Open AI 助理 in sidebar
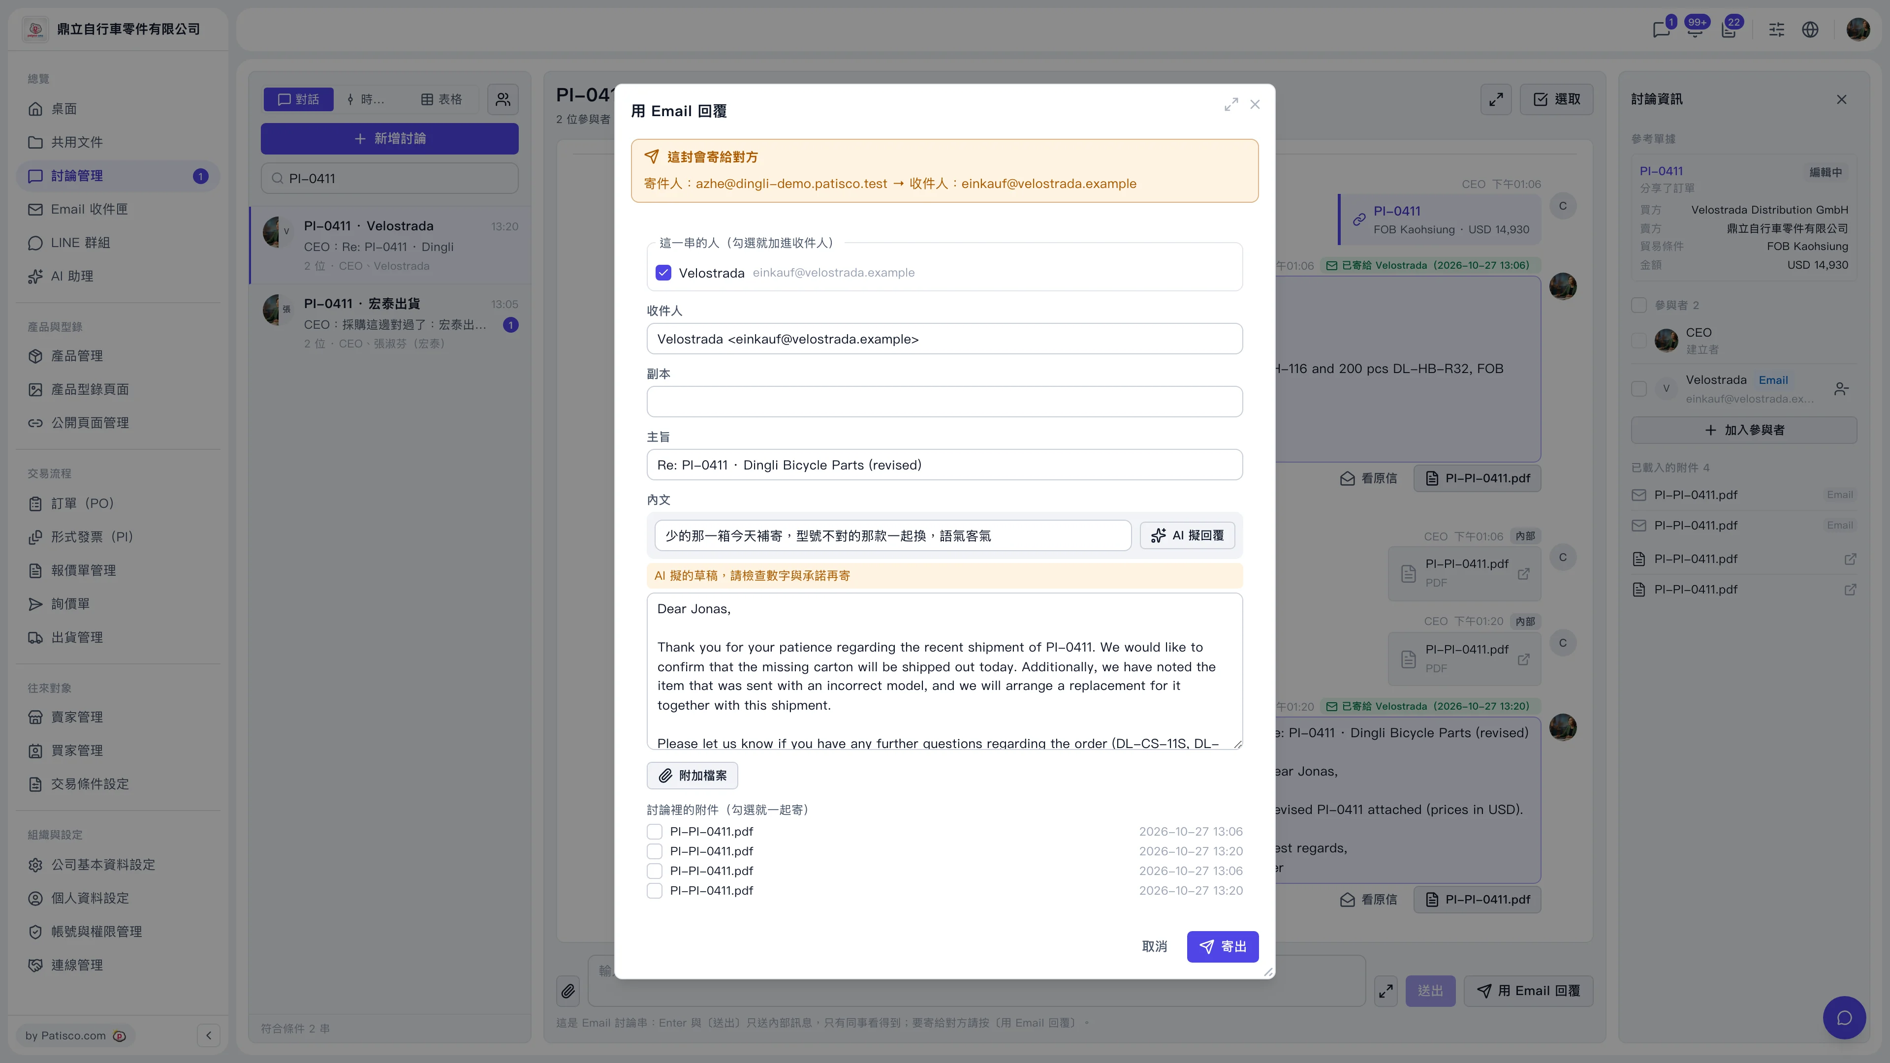 (118, 277)
